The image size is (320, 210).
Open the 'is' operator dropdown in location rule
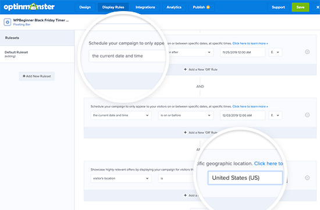pos(176,179)
